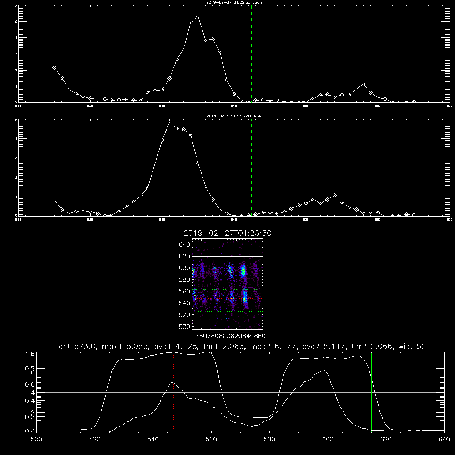Click the '2019-02-27T01:25:30 dawn' plot title
The width and height of the screenshot is (455, 455).
(x=234, y=2)
